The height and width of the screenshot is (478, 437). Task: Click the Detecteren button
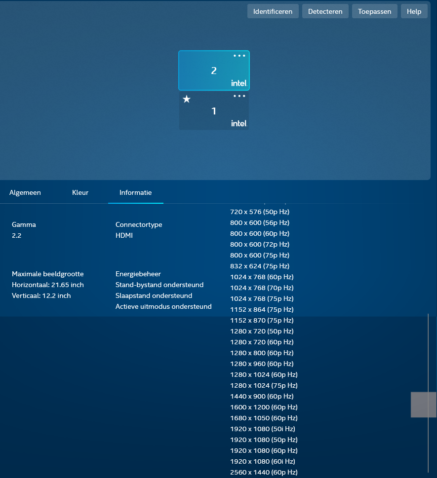pyautogui.click(x=325, y=11)
